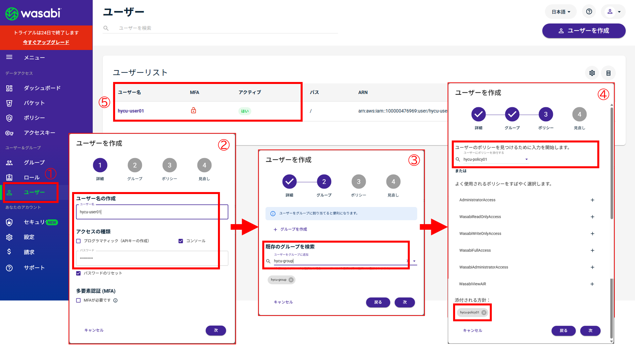Image resolution: width=635 pixels, height=357 pixels.
Task: Expand the account profile dropdown in header
Action: coord(614,12)
